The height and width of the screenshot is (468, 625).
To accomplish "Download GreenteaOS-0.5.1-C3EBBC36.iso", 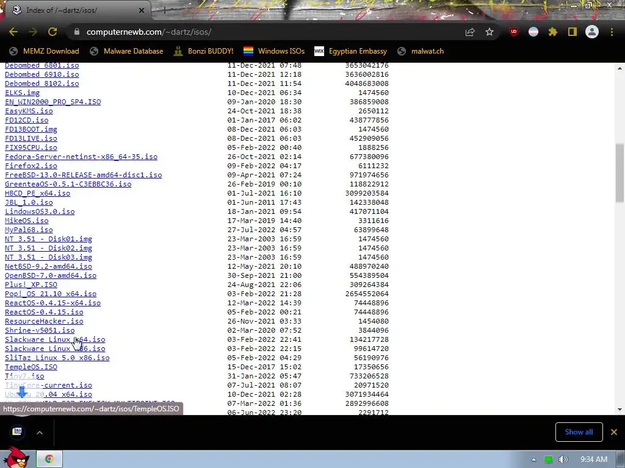I will pyautogui.click(x=68, y=184).
